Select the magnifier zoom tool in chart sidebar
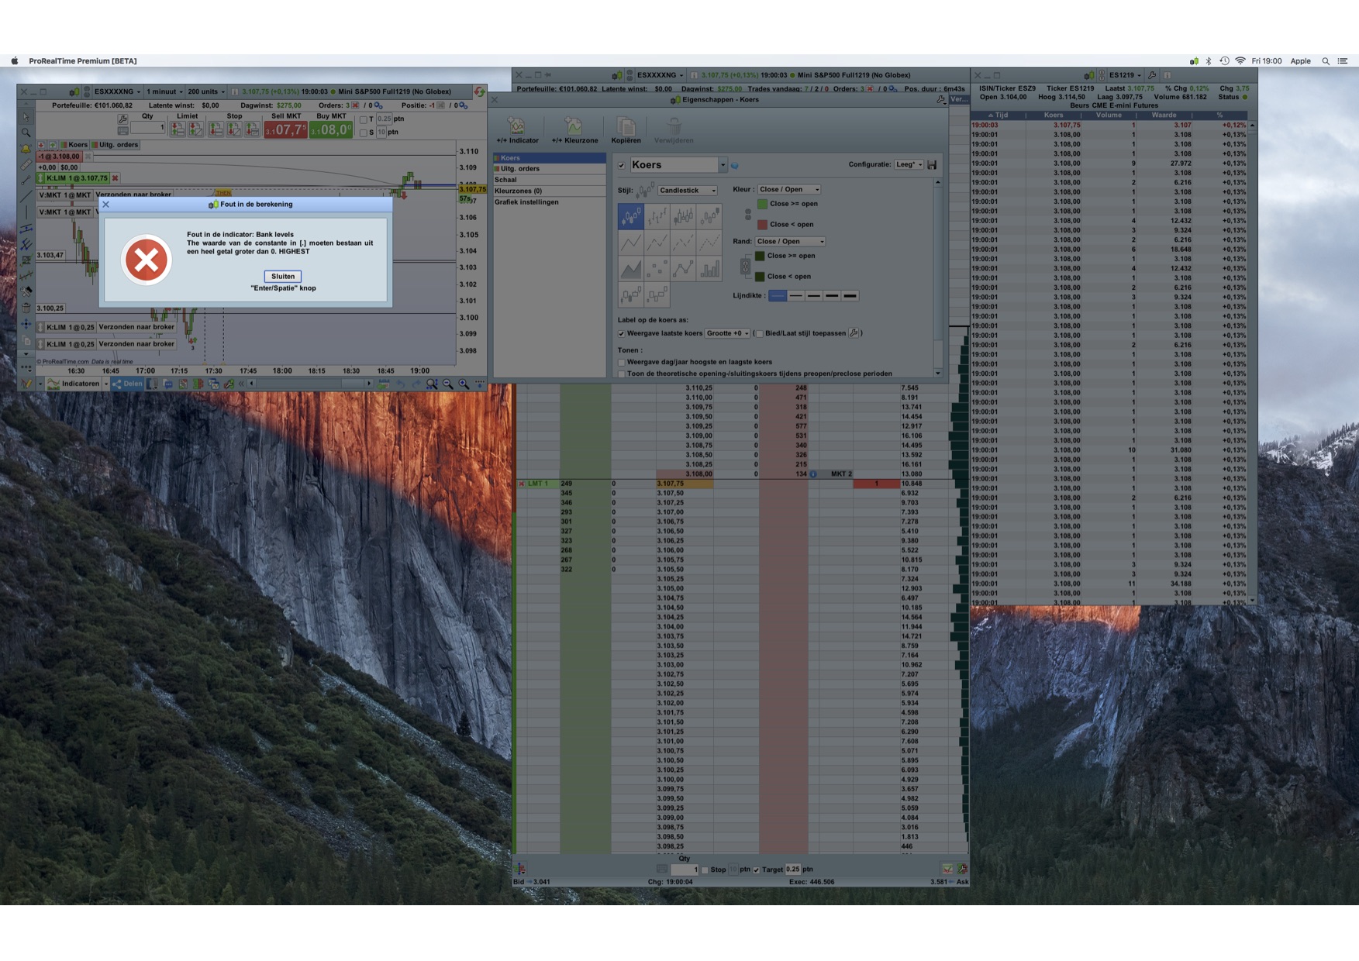This screenshot has width=1359, height=961. coord(26,133)
